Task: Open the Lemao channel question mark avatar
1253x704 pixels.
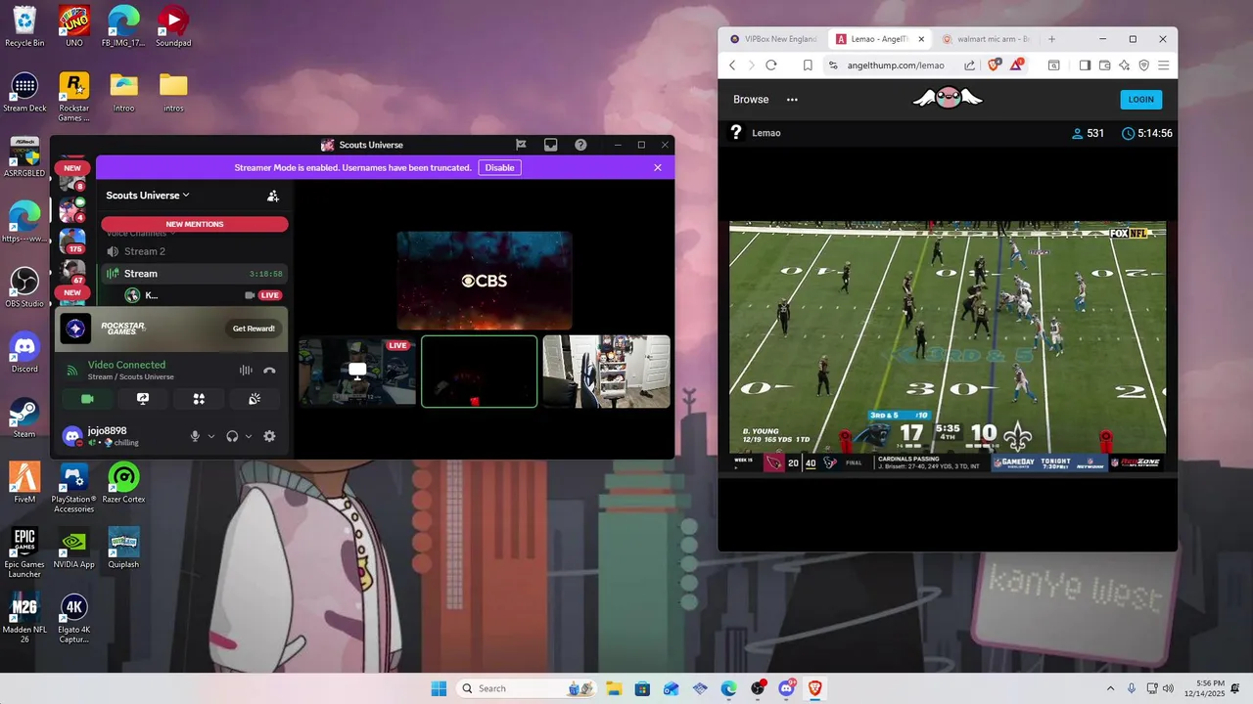Action: (736, 132)
